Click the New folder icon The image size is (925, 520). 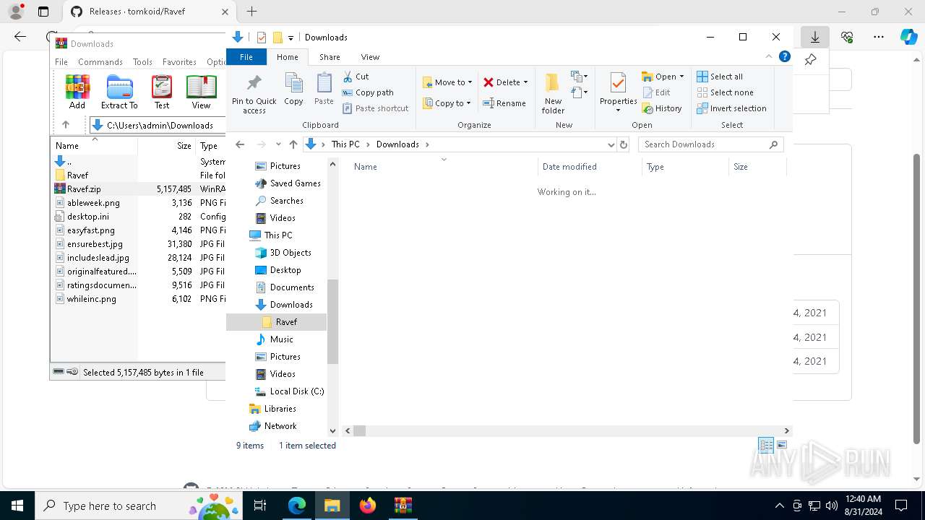point(553,93)
